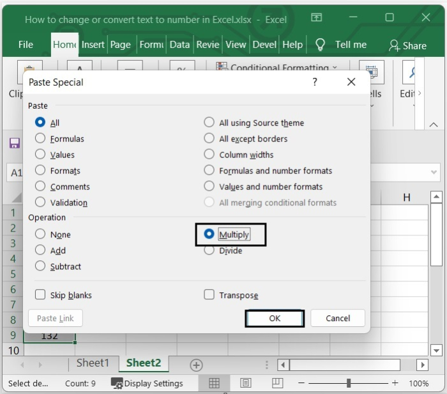Click the zoom slider handle
The width and height of the screenshot is (447, 394).
pos(349,383)
